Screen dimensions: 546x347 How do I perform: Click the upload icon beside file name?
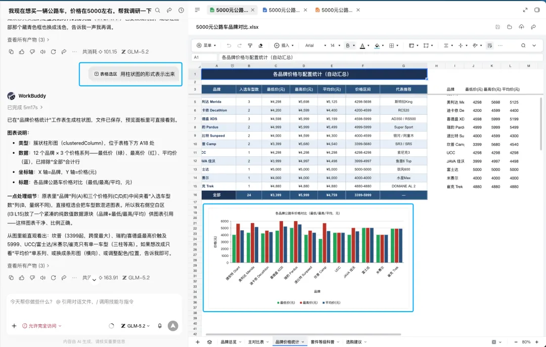pyautogui.click(x=521, y=27)
